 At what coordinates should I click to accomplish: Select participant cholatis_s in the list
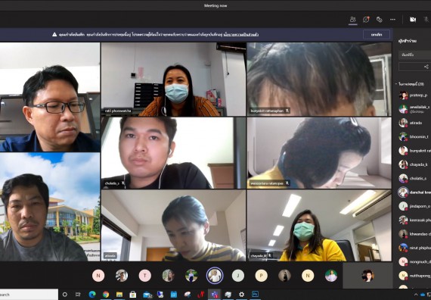click(414, 179)
